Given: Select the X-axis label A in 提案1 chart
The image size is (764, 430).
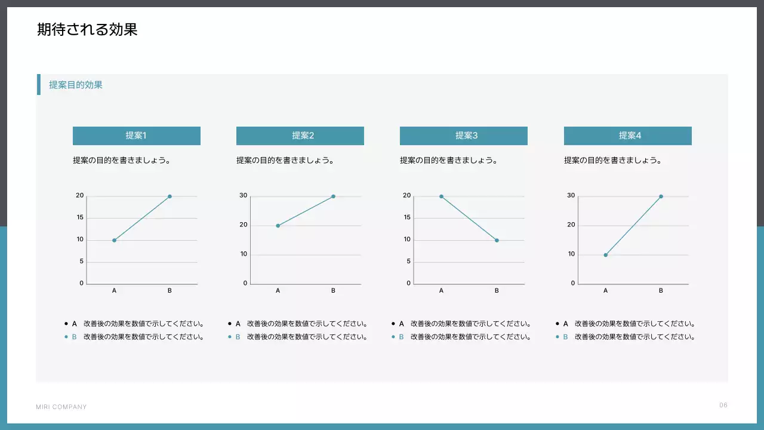Looking at the screenshot, I should 113,290.
